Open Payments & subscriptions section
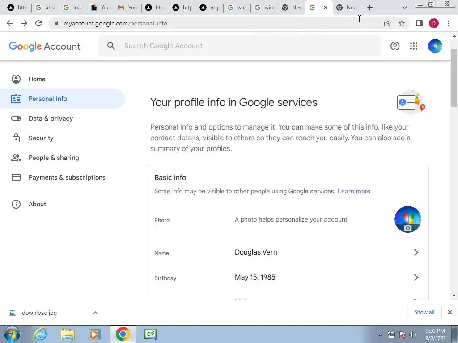Viewport: 458px width, 343px height. click(63, 177)
